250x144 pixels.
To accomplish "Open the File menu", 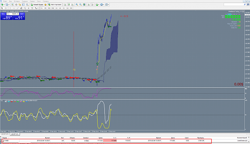I will 5,1.
